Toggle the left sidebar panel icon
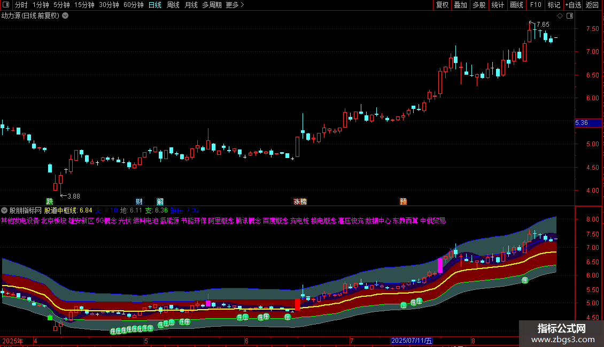Screen dimensions: 604x347 (6, 5)
